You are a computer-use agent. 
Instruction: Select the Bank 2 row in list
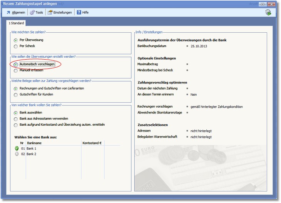(x=32, y=154)
